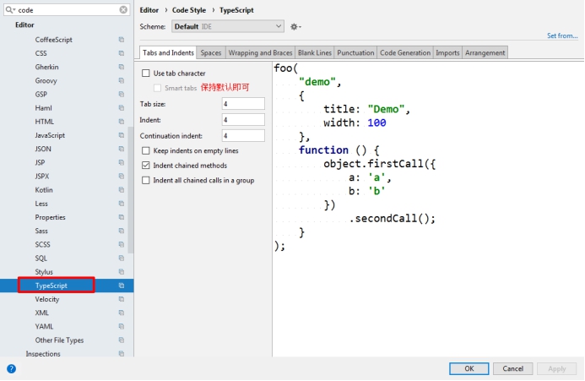Screen dimensions: 585x381
Task: Click the Apply button
Action: pos(556,368)
